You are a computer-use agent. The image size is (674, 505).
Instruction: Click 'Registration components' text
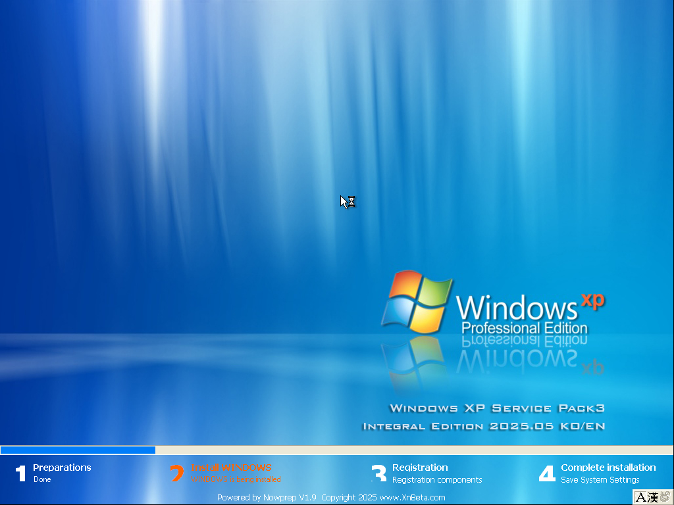(437, 479)
